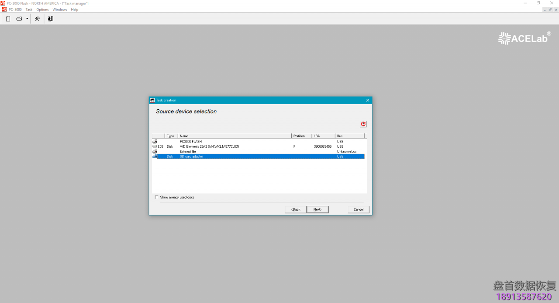The image size is (559, 303).
Task: Click the new task toolbar icon
Action: pyautogui.click(x=8, y=19)
